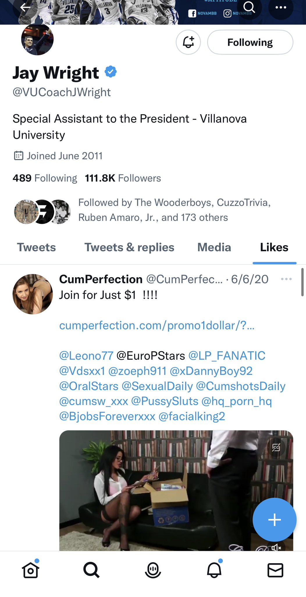306x597 pixels.
Task: Open Messages envelope icon
Action: 275,570
